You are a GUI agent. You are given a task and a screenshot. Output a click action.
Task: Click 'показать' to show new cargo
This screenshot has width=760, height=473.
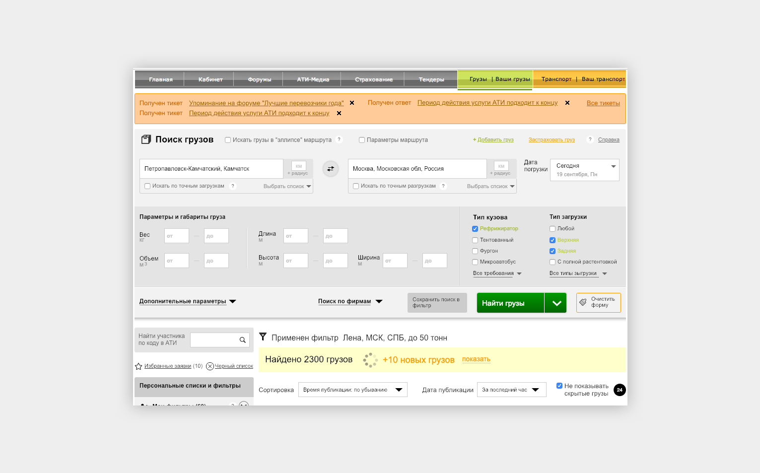[476, 359]
